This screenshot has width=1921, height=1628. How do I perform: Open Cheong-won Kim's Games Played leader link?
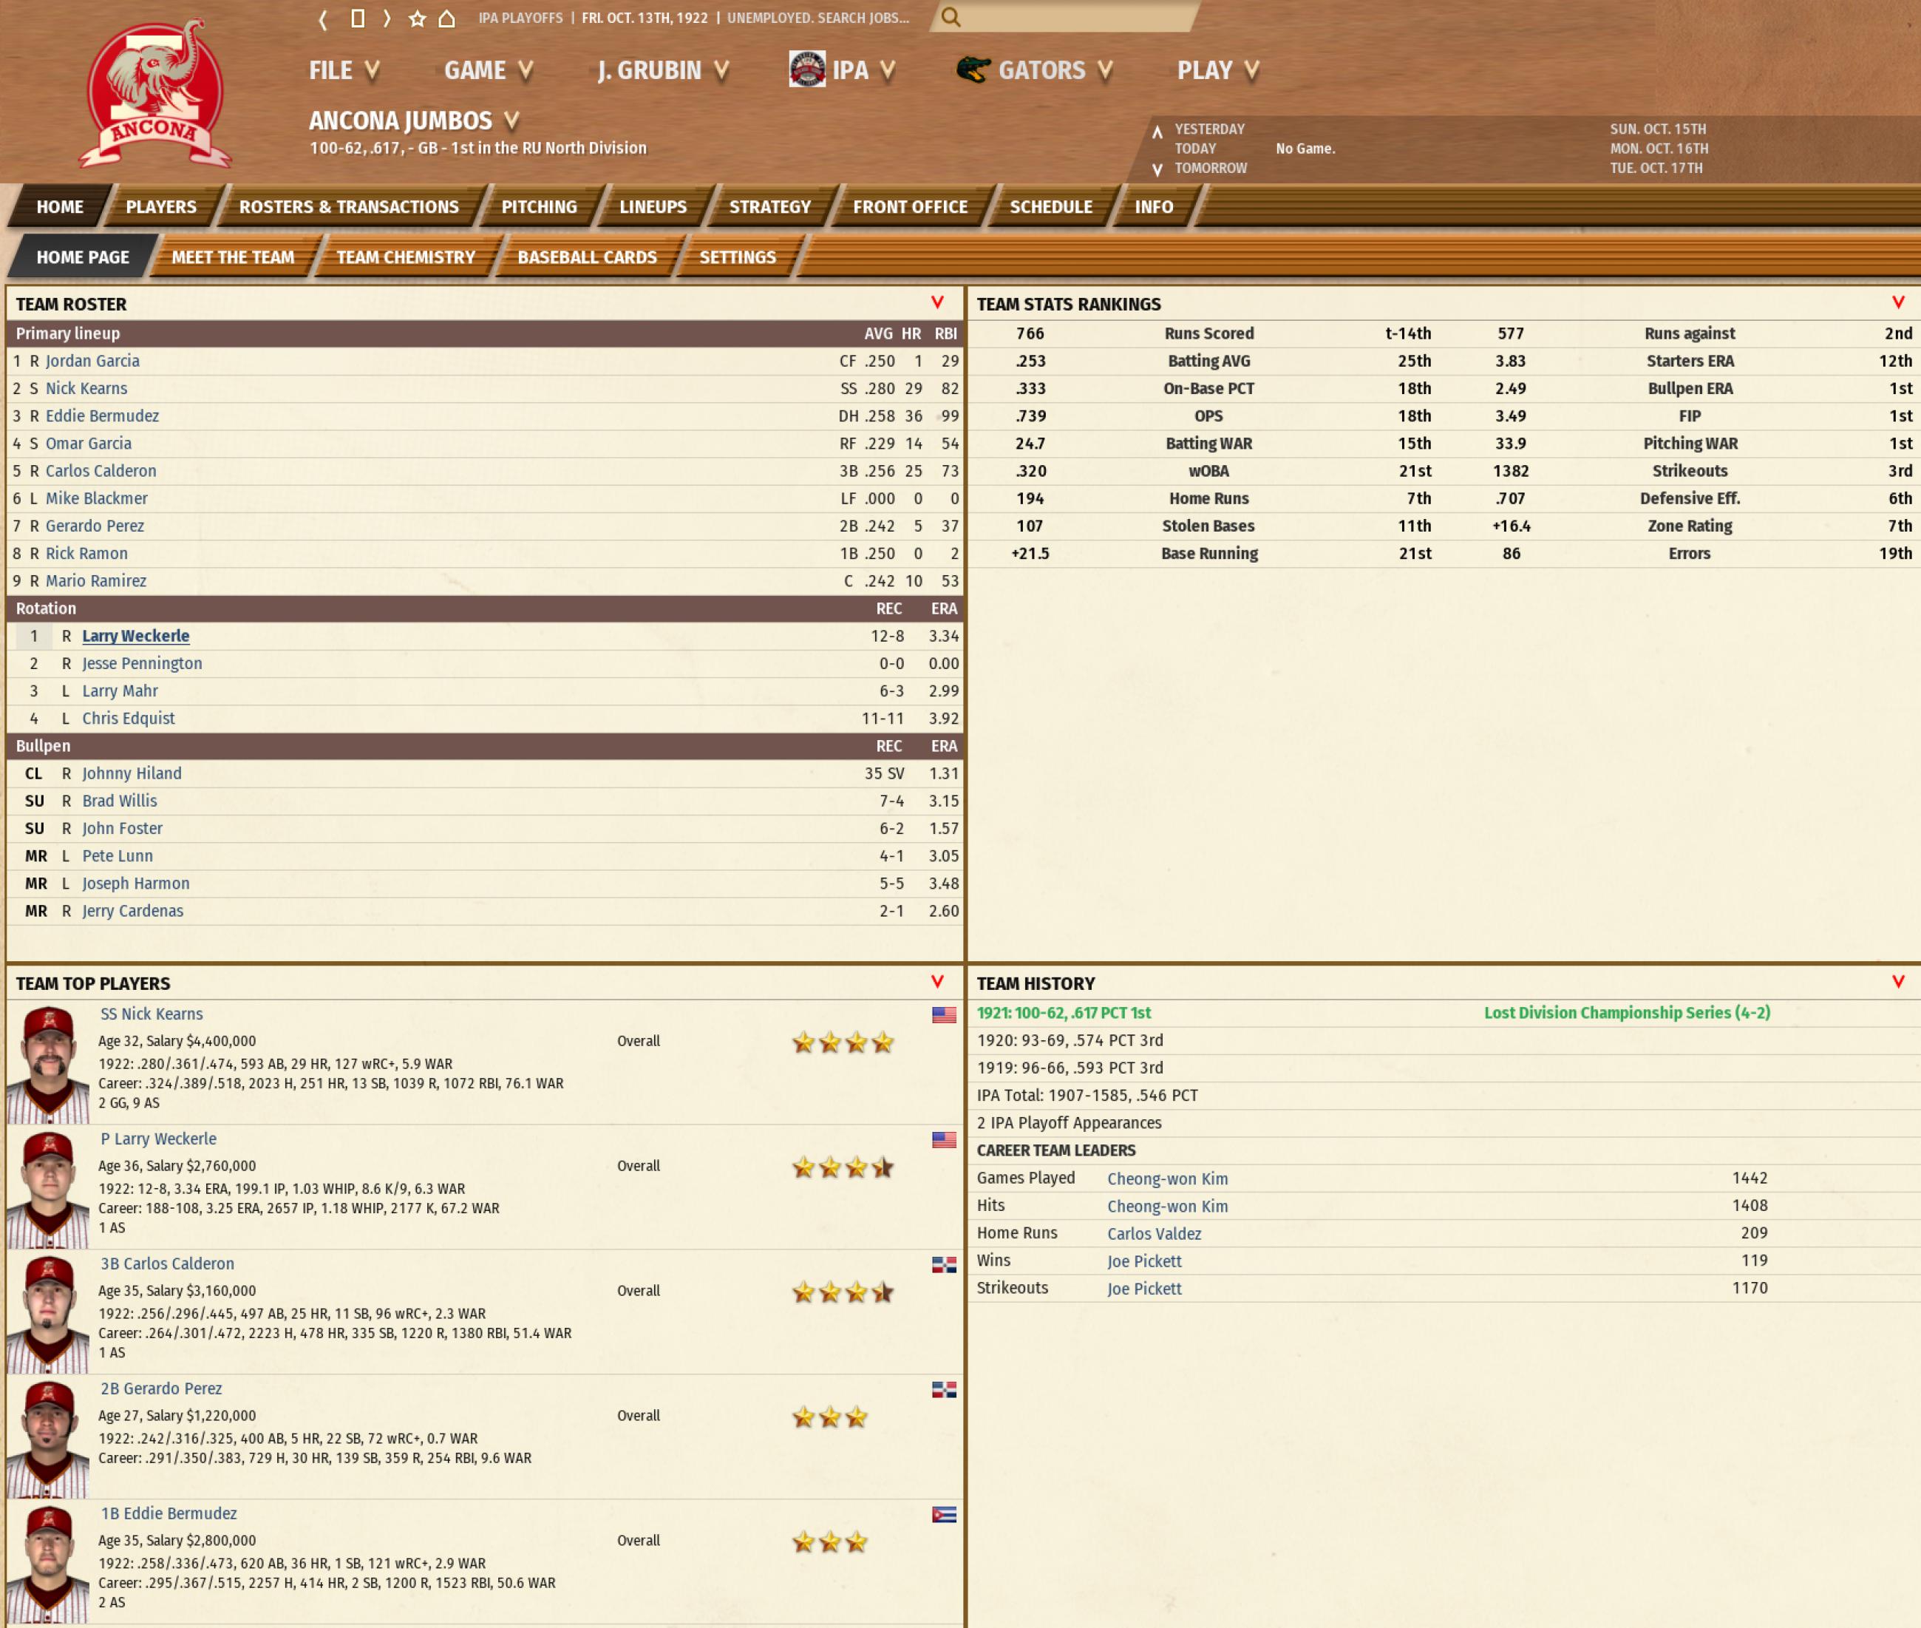coord(1167,1178)
